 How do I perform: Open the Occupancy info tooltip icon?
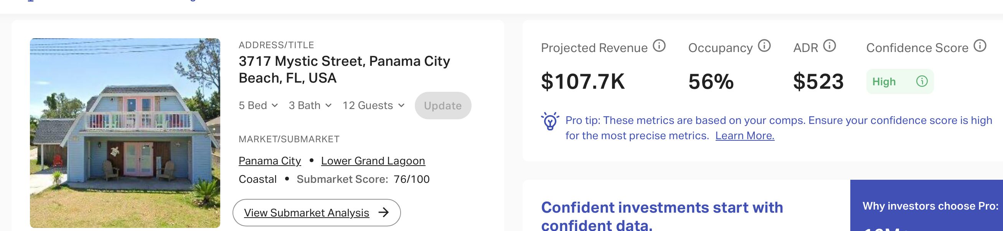pos(764,46)
